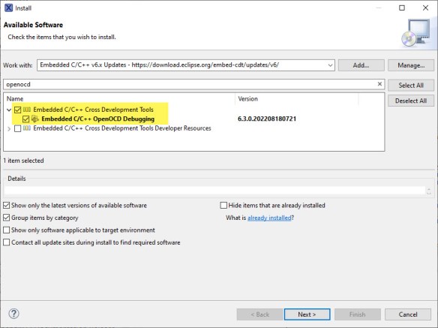Close the Install dialog window

pyautogui.click(x=425, y=8)
